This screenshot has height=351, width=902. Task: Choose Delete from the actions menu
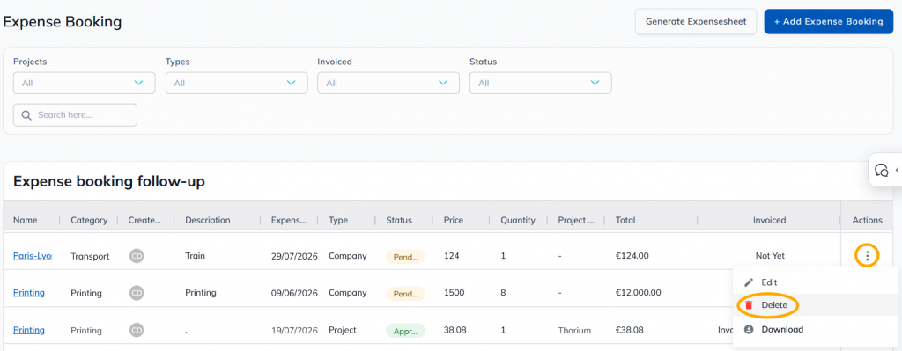(773, 305)
